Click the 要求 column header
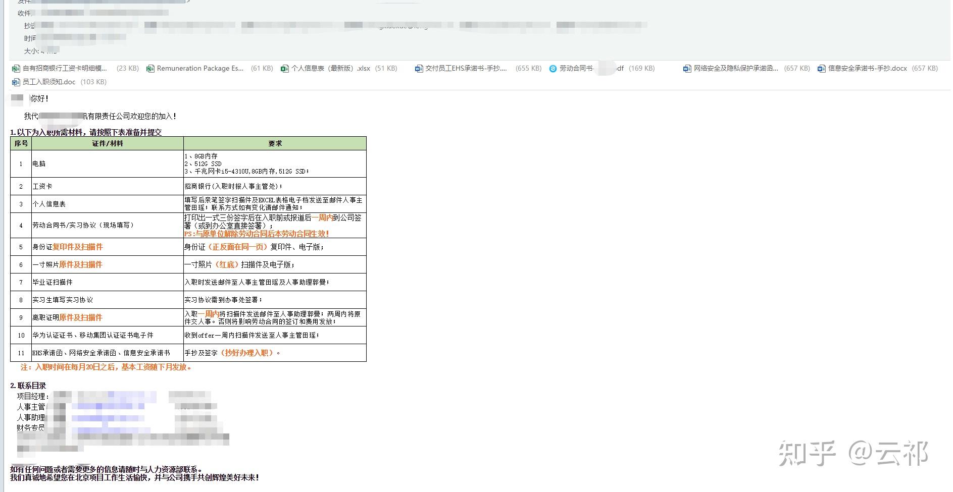Image resolution: width=953 pixels, height=492 pixels. [275, 143]
